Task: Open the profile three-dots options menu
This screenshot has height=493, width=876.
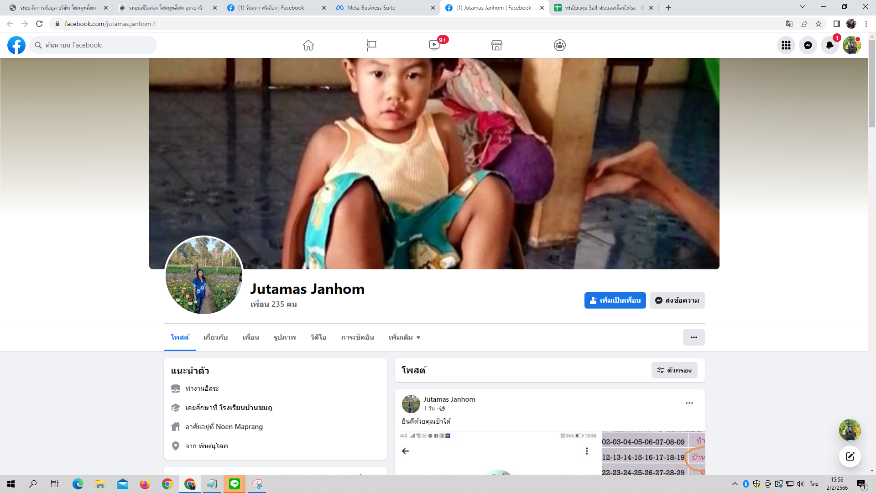Action: pos(693,337)
